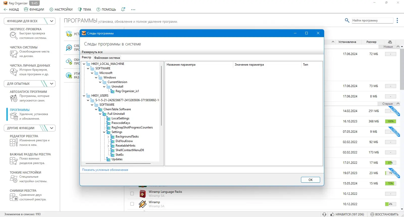Click the search magnifier icon

347,20
